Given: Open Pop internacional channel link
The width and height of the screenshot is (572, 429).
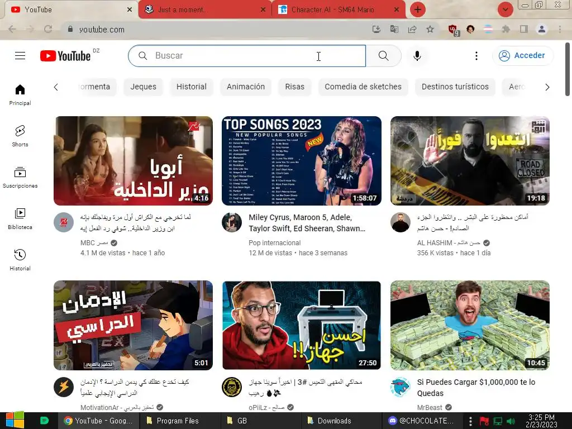Looking at the screenshot, I should pos(275,243).
